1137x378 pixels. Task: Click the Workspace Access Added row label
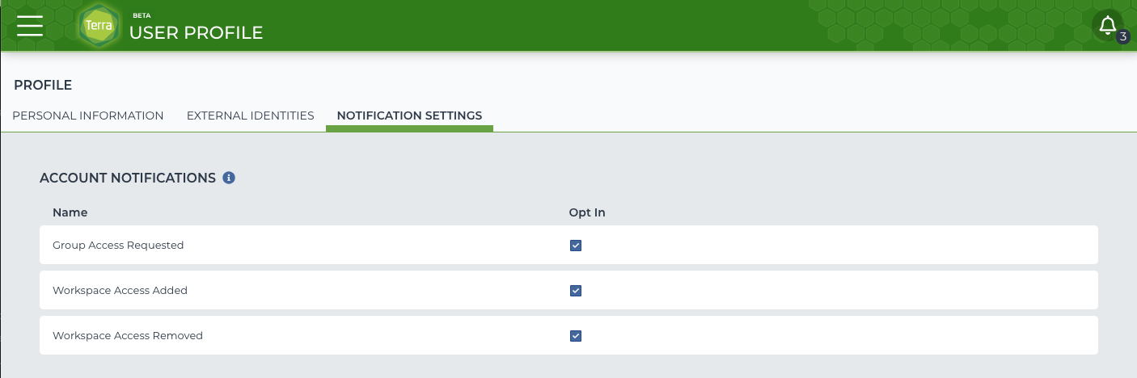[120, 291]
